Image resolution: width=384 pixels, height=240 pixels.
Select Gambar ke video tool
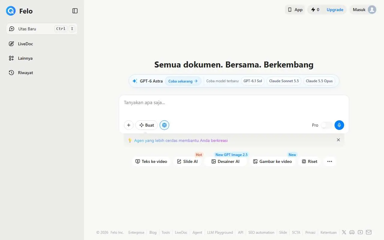pos(272,161)
